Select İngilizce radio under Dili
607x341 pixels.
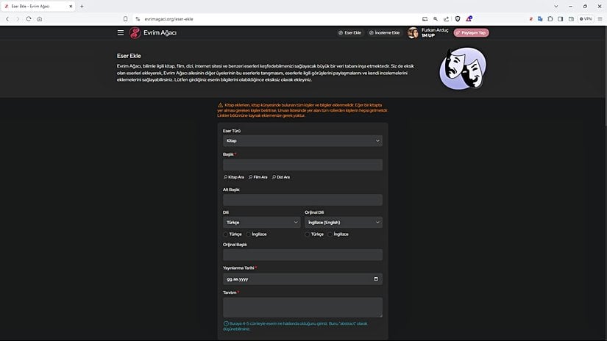coord(249,234)
